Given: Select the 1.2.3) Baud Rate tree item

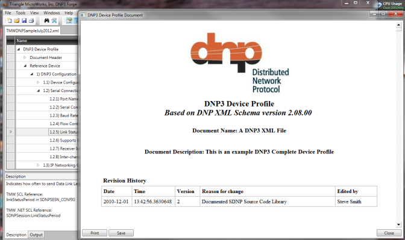Looking at the screenshot, I should click(63, 115).
